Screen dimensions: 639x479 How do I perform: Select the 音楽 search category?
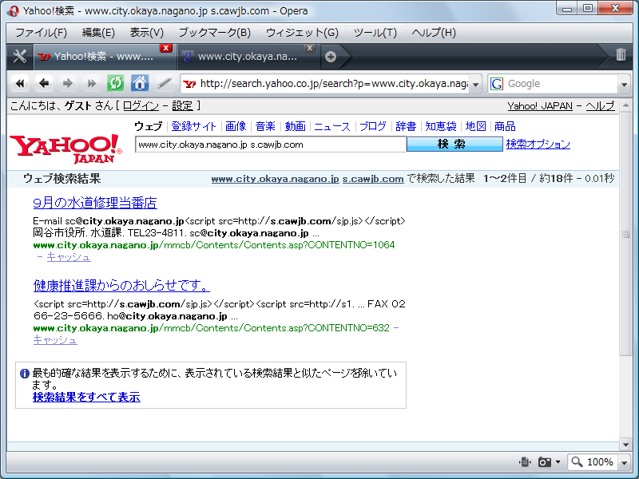point(265,126)
